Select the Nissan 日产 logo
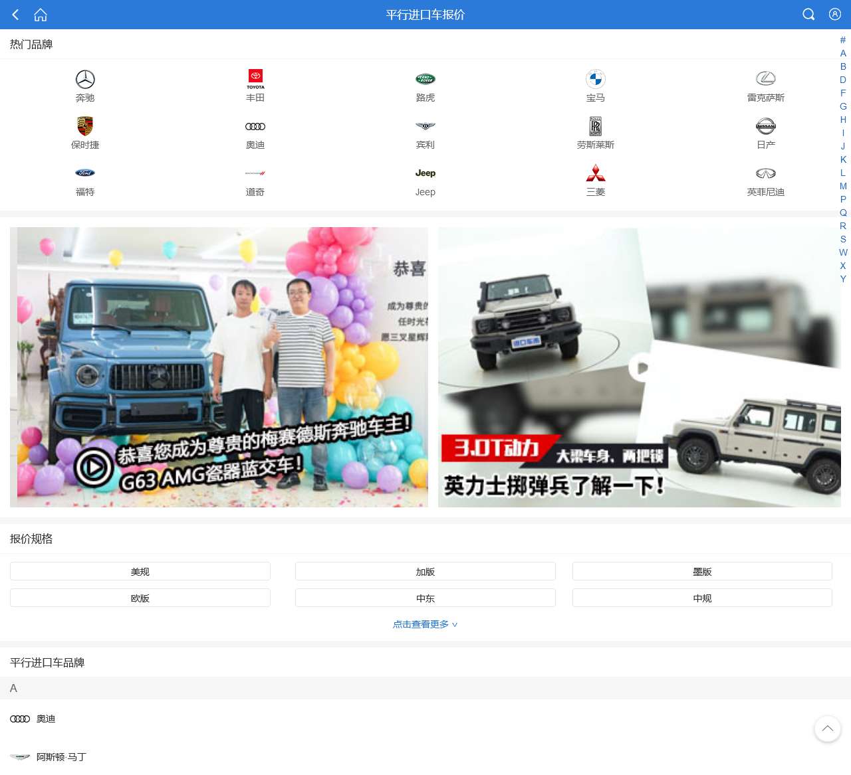851x775 pixels. point(766,126)
